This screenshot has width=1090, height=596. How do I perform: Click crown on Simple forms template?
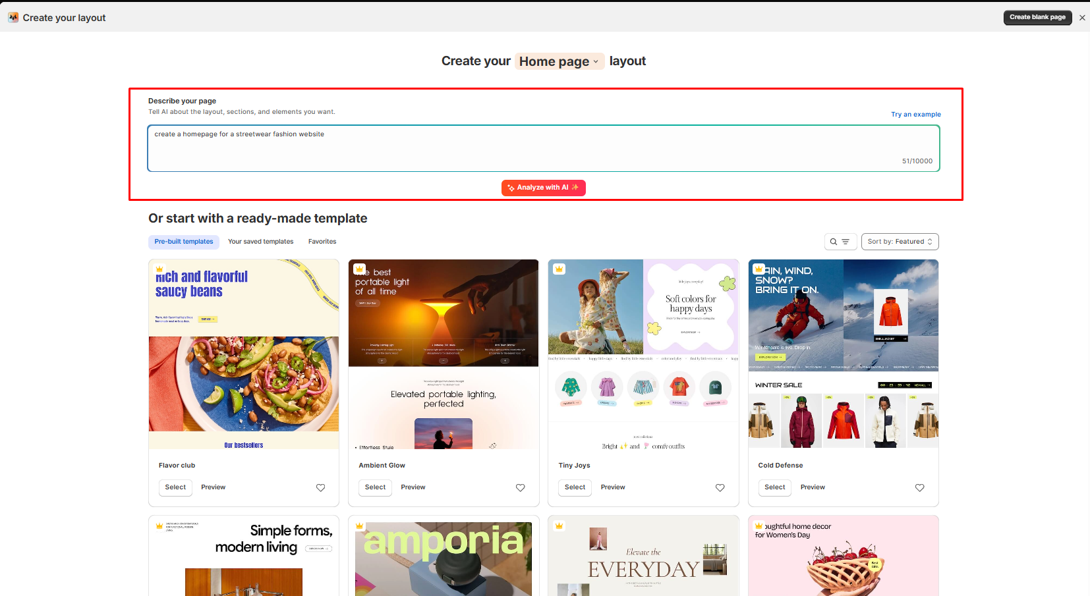pos(159,526)
